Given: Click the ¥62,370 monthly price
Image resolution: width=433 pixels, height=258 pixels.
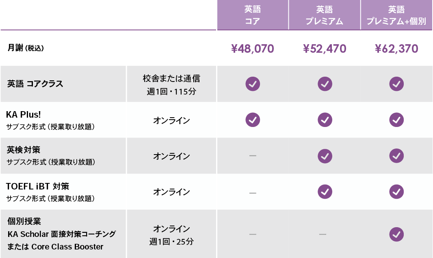Looking at the screenshot, I should [396, 49].
